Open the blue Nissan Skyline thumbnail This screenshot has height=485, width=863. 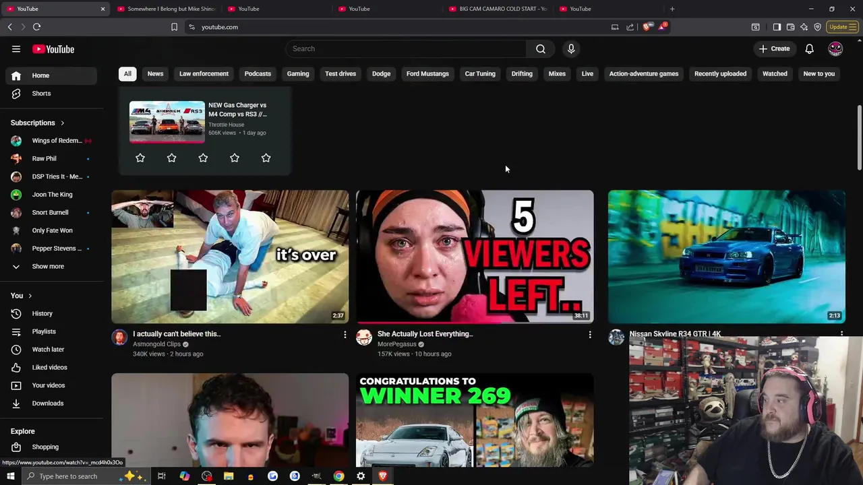coord(727,257)
